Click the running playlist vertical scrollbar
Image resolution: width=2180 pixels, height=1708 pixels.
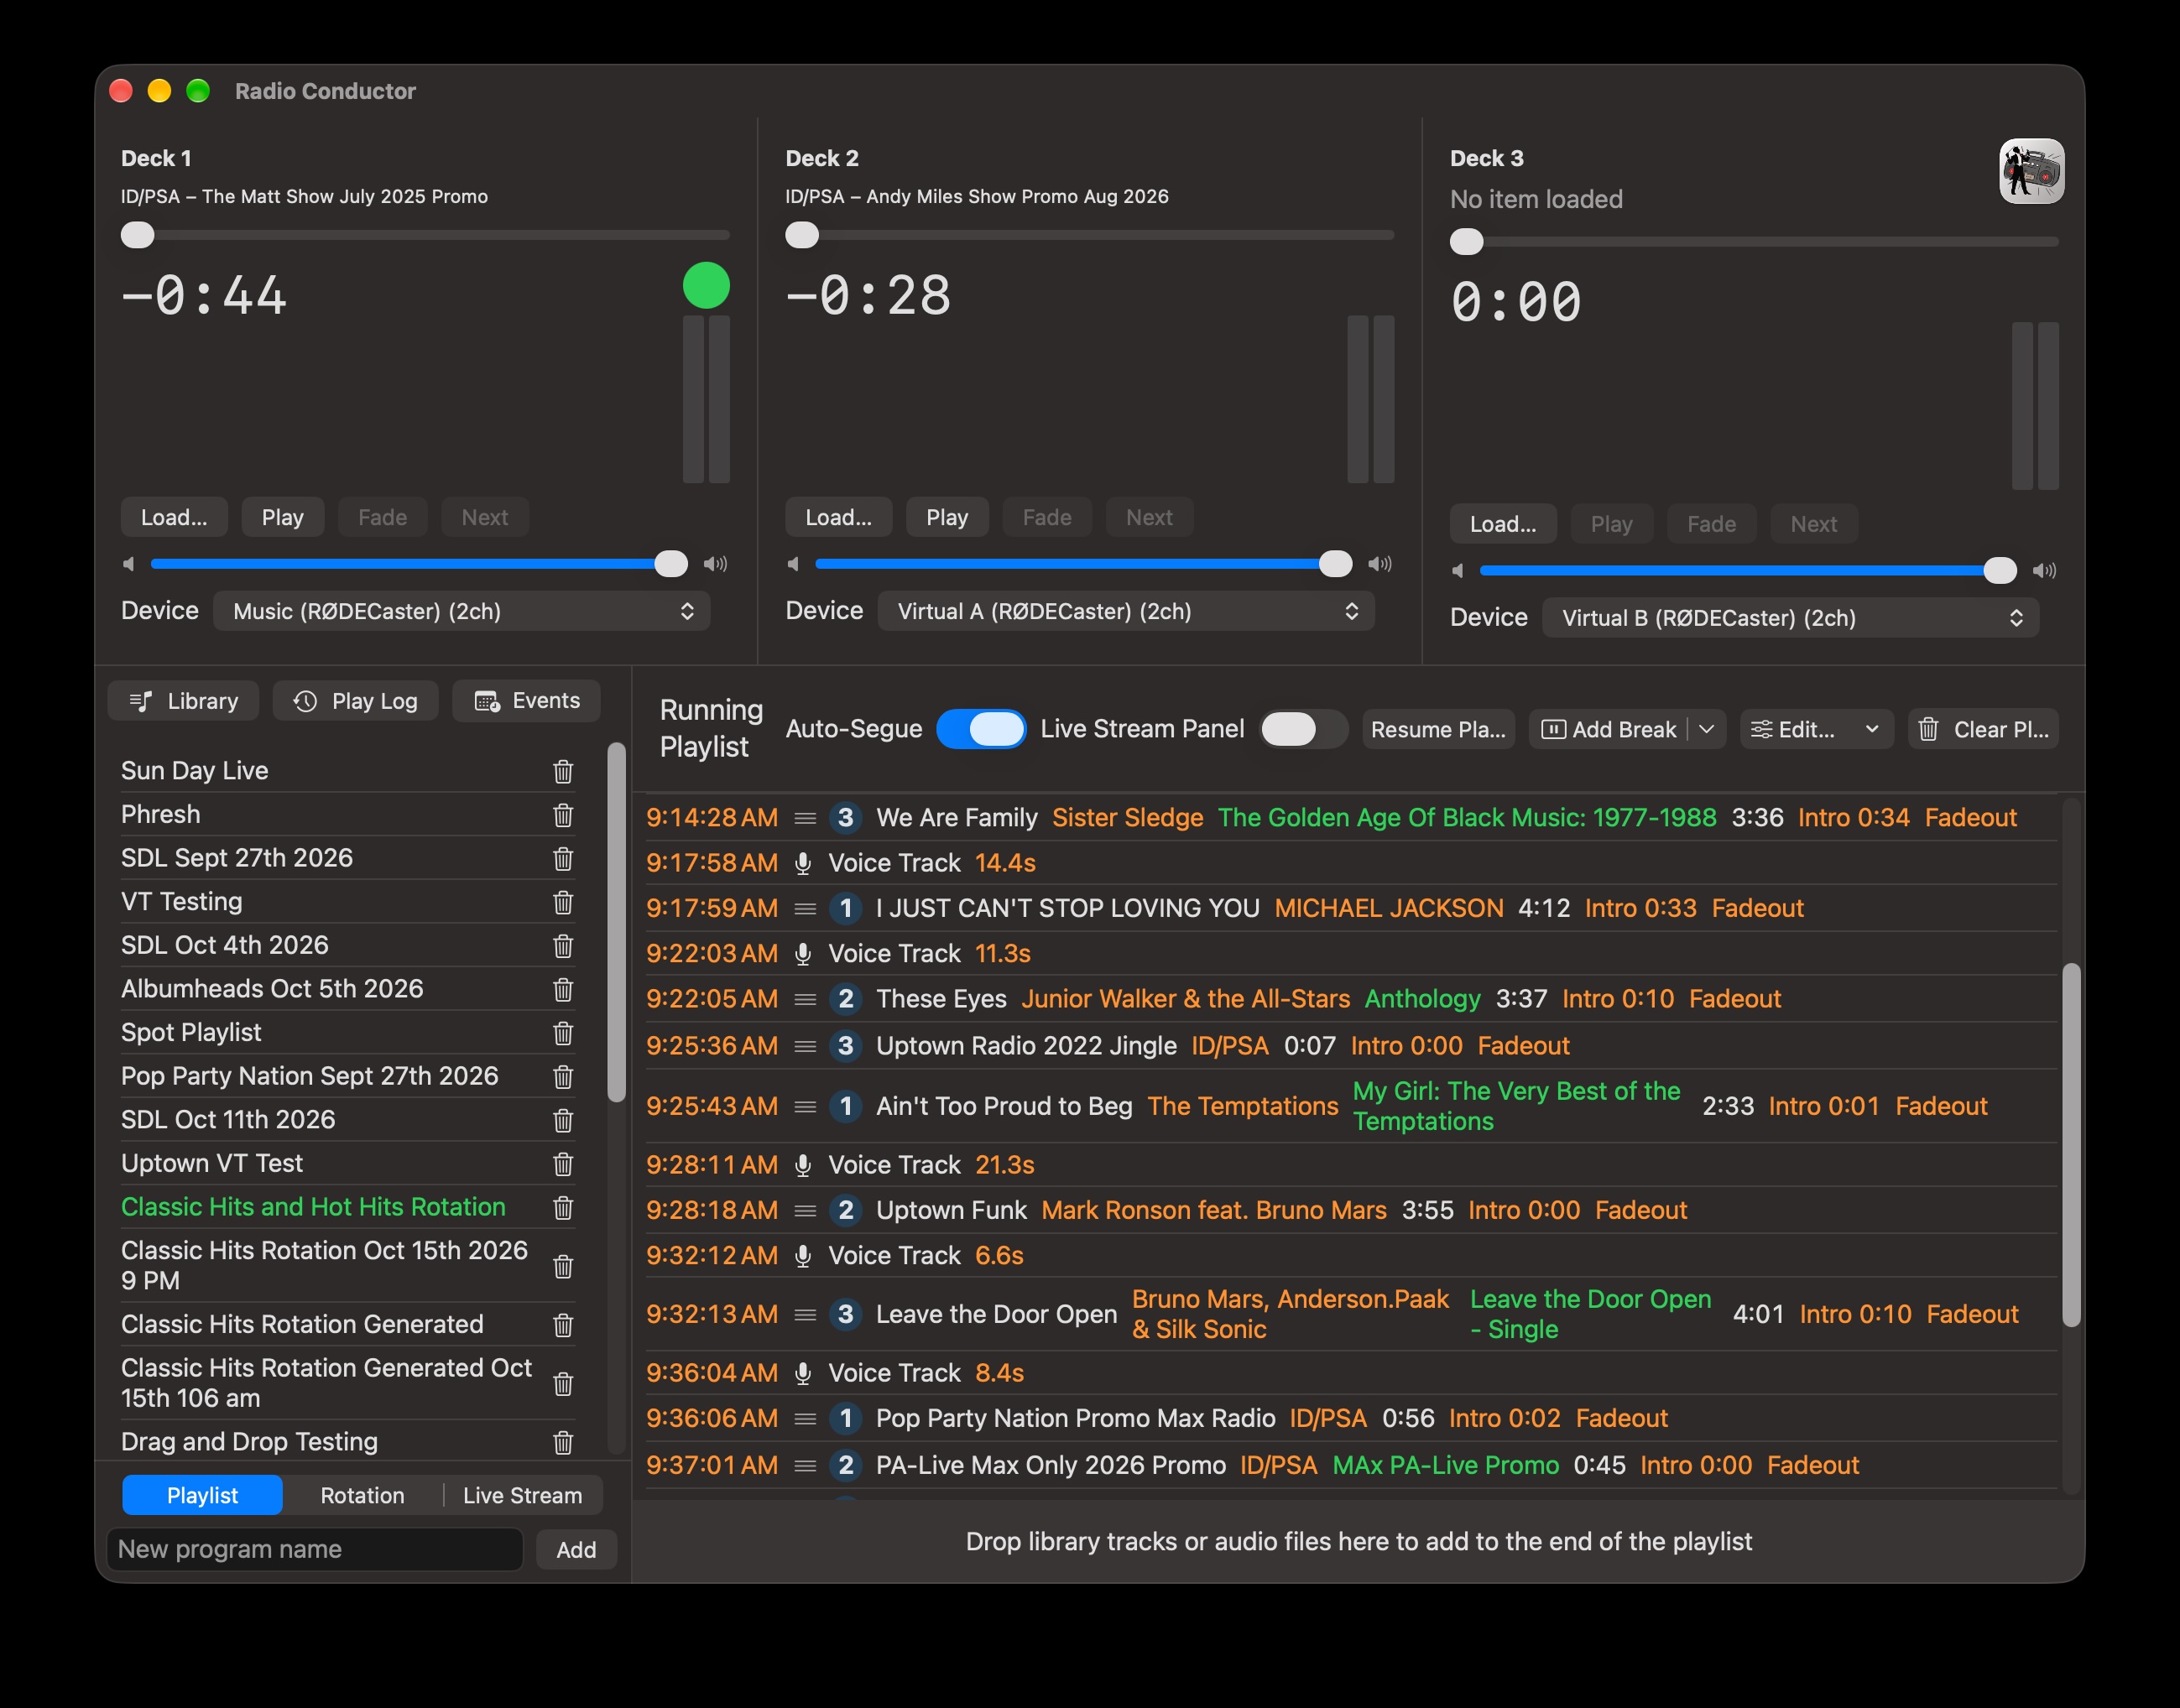click(x=2072, y=1145)
